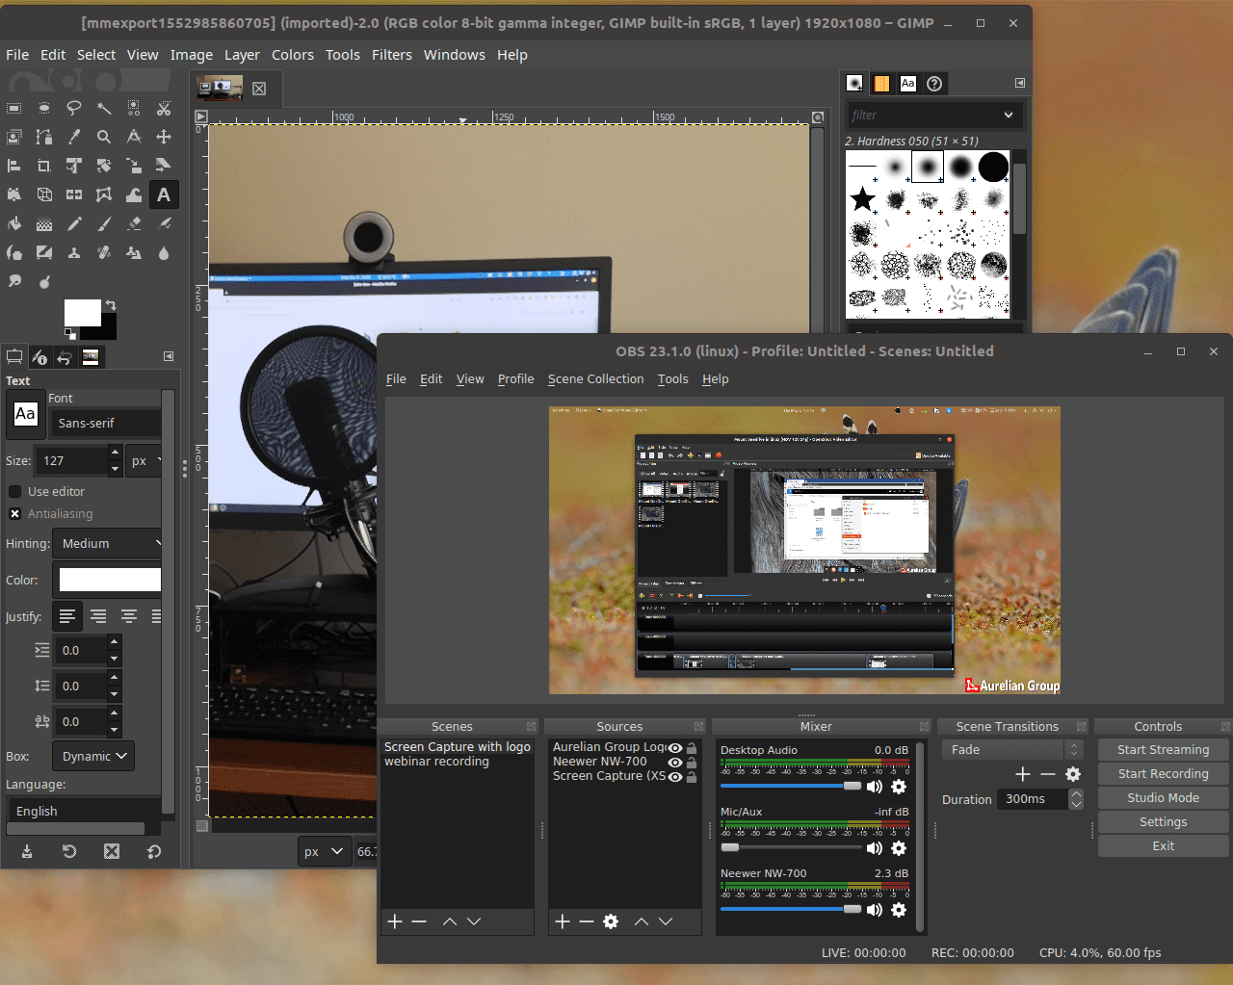This screenshot has height=985, width=1233.
Task: Open the GIMP Colors menu
Action: coord(293,55)
